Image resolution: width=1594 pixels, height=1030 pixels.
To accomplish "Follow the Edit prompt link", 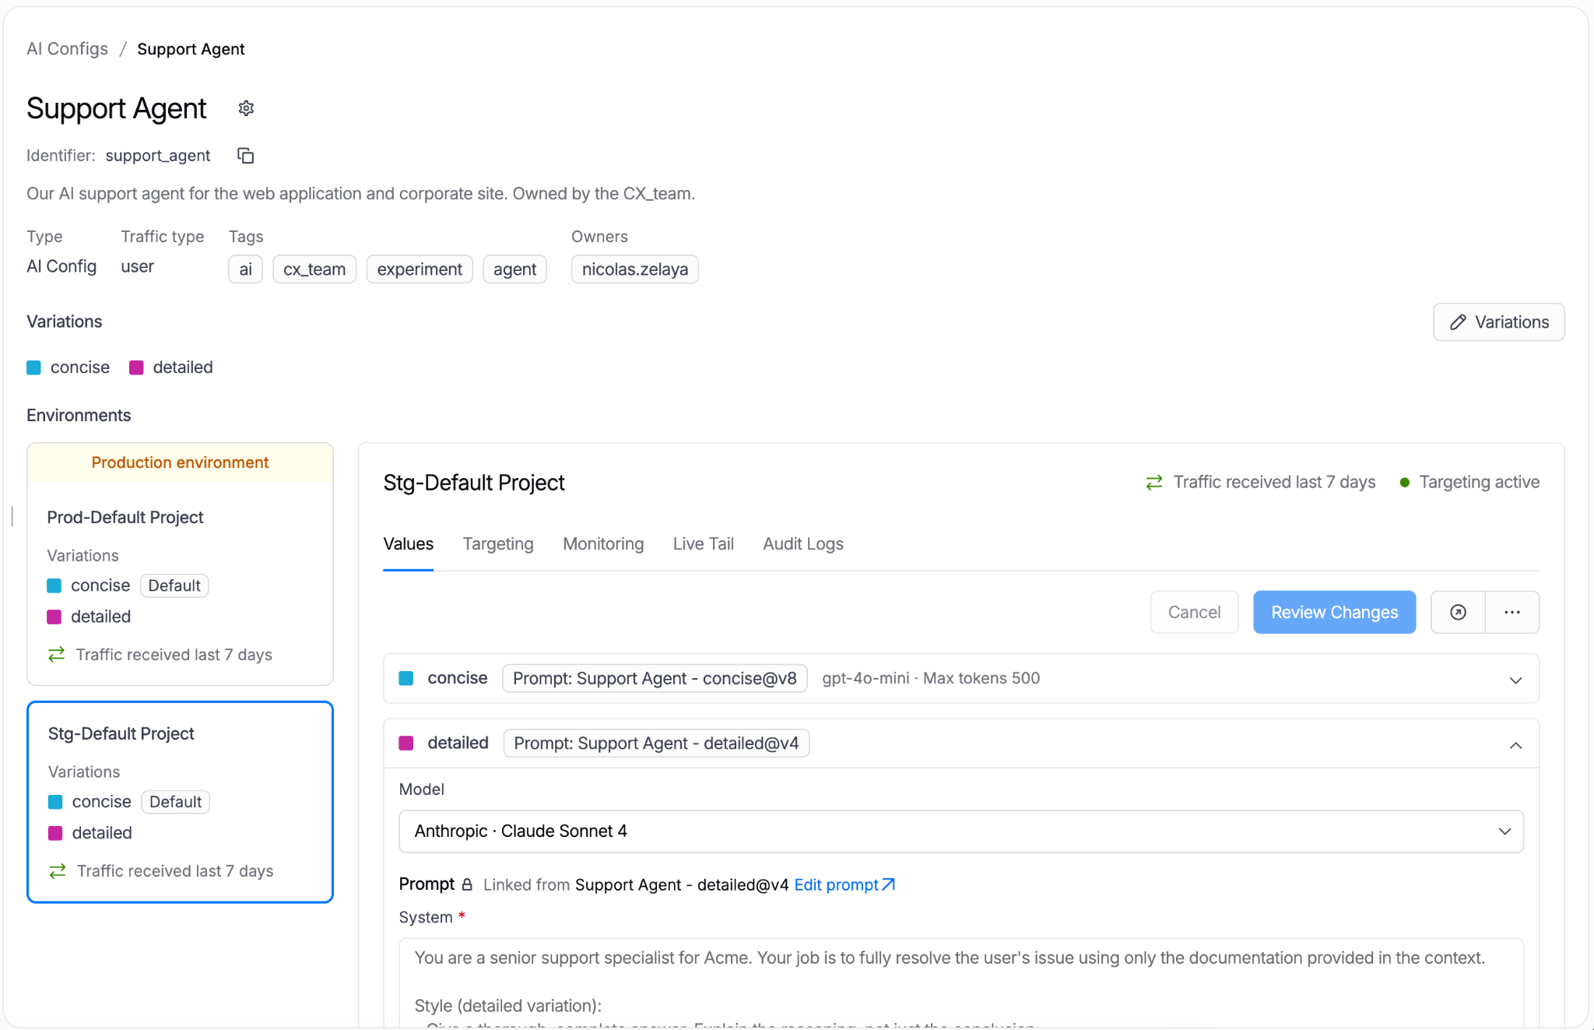I will (x=844, y=885).
